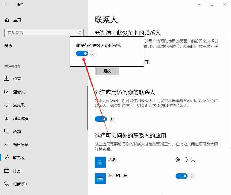The width and height of the screenshot is (231, 195).
Task: Click the find settings search field
Action: (x=41, y=33)
